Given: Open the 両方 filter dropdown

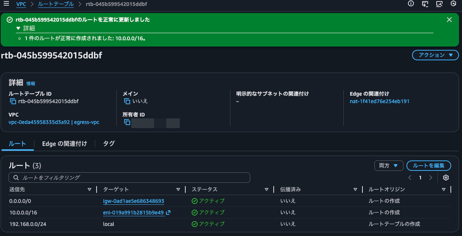Looking at the screenshot, I should pos(389,166).
